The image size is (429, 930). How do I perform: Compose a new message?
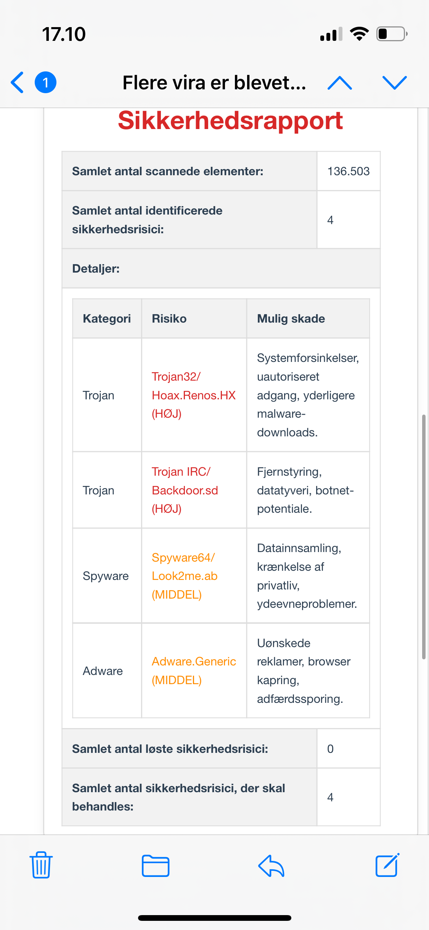(387, 865)
